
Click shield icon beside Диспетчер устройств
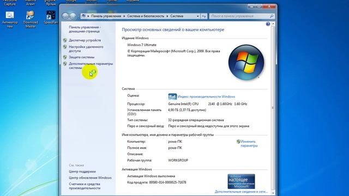click(x=65, y=40)
